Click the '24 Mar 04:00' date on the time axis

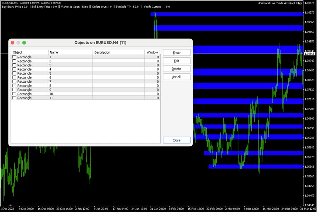pos(289,209)
